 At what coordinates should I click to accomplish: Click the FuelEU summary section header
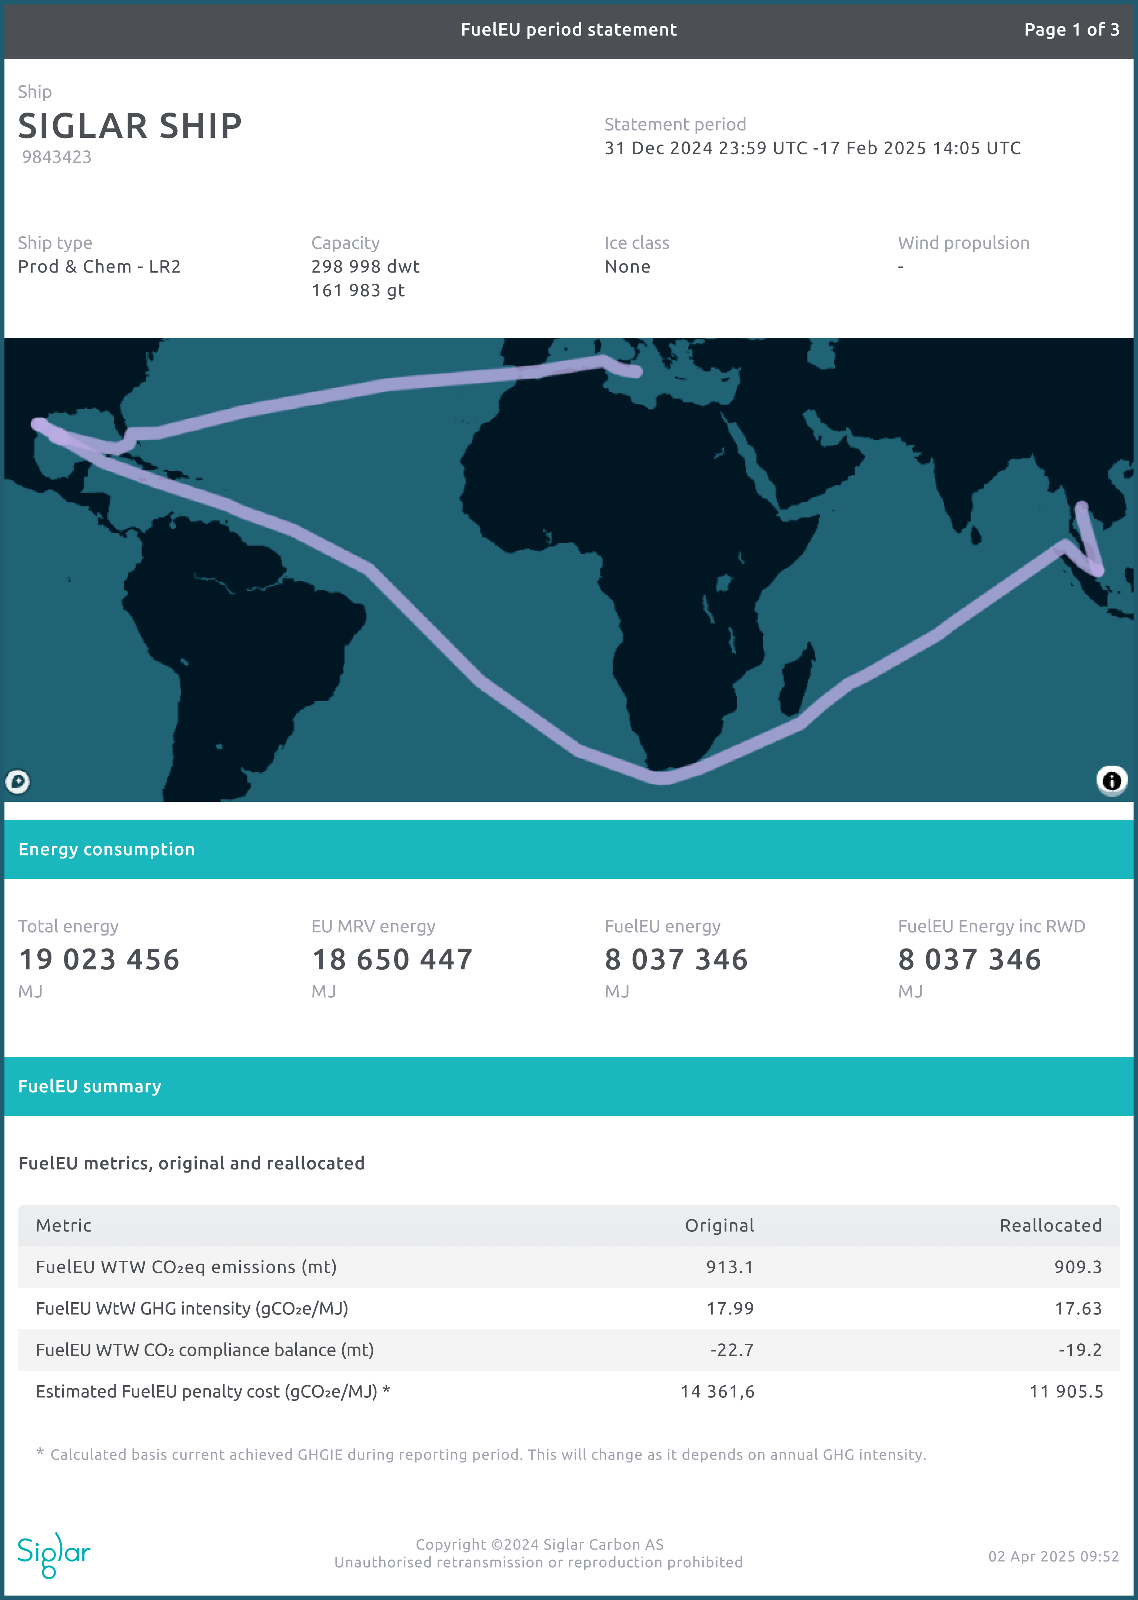(x=568, y=1086)
